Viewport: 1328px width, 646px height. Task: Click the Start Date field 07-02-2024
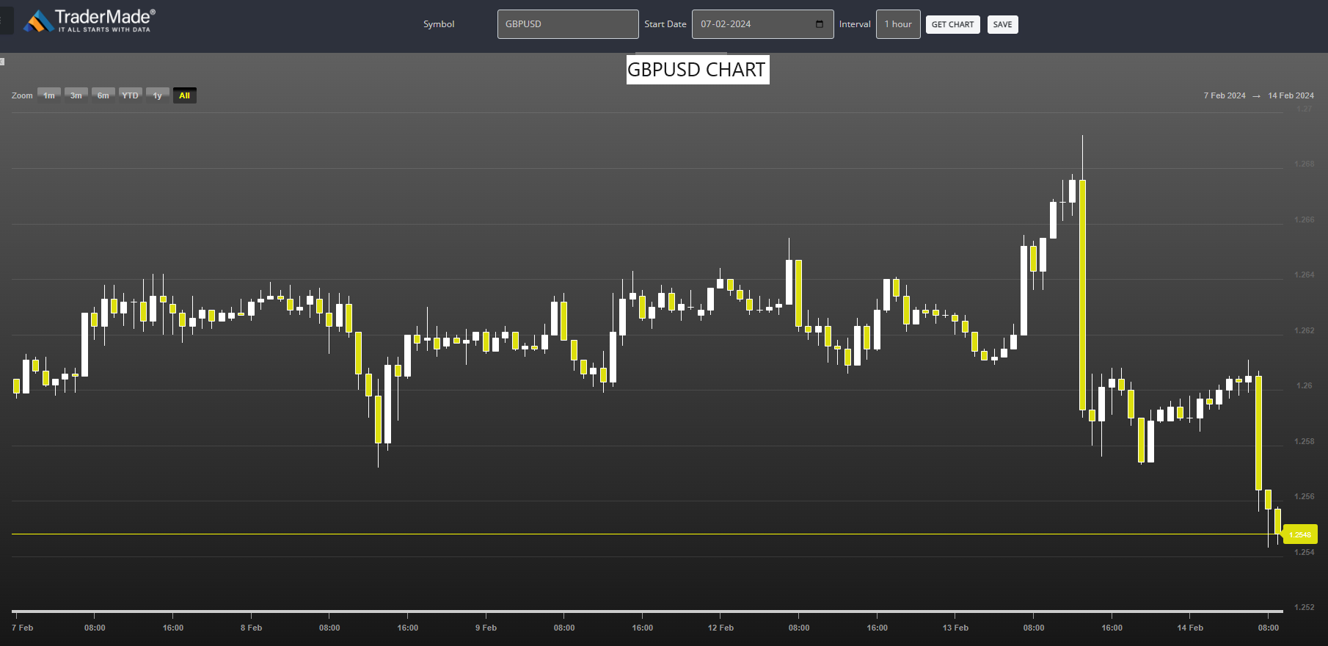pos(762,24)
